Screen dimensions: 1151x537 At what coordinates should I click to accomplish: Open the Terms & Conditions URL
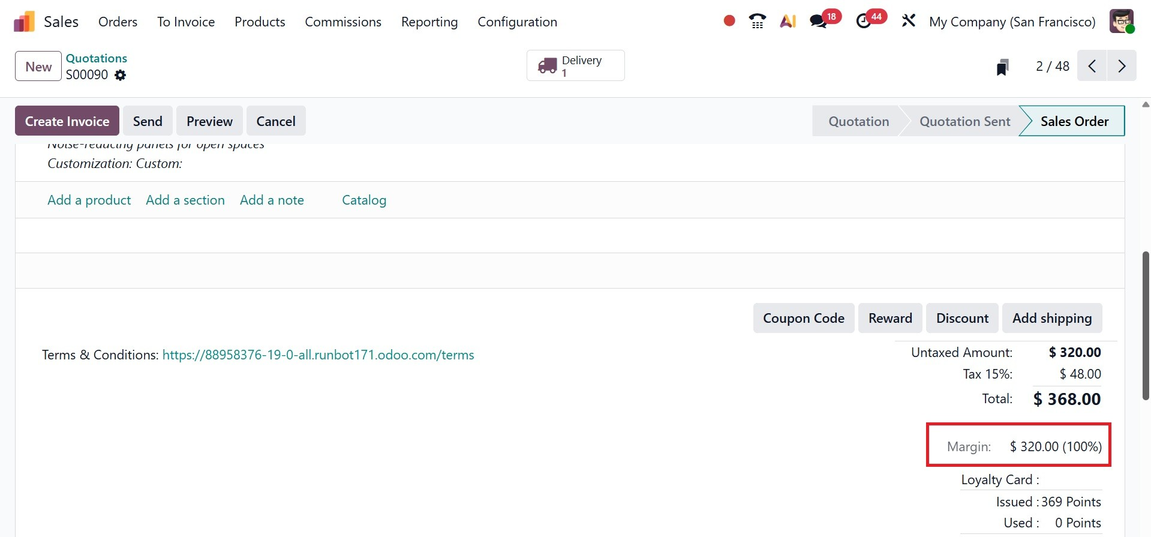[x=318, y=355]
